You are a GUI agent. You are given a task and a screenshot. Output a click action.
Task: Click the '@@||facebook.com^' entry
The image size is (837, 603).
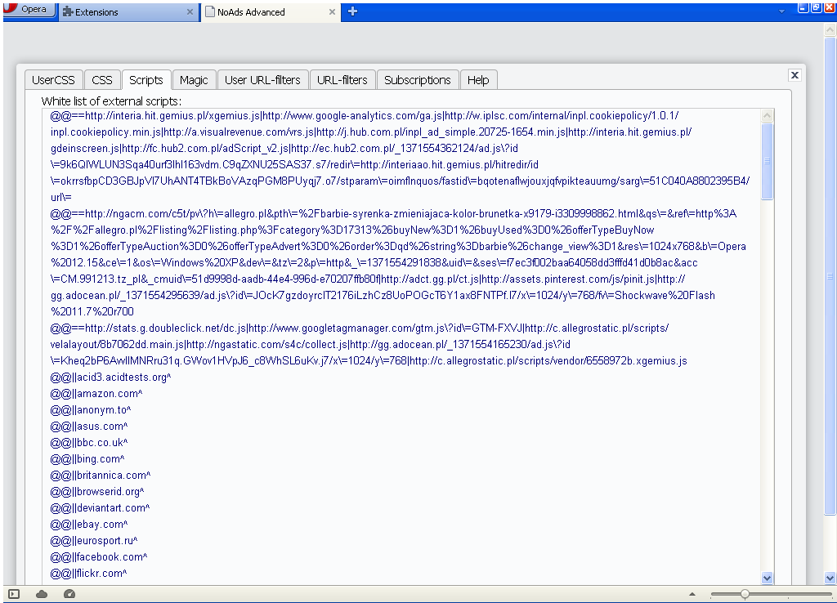(99, 557)
